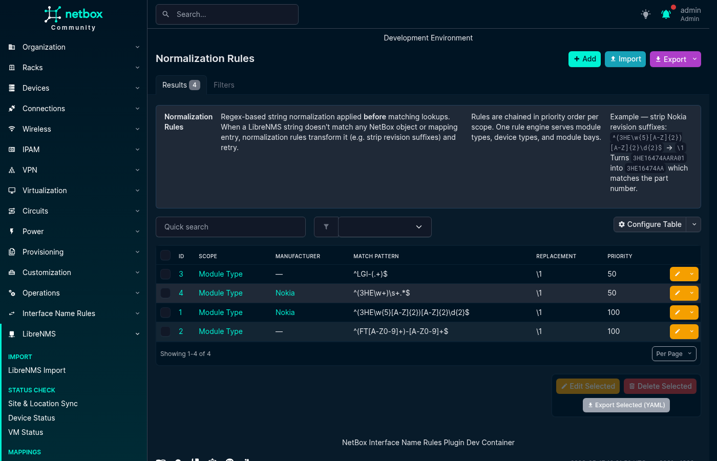This screenshot has width=717, height=461.
Task: Open the action dropdown arrow for rule 3
Action: pos(692,274)
